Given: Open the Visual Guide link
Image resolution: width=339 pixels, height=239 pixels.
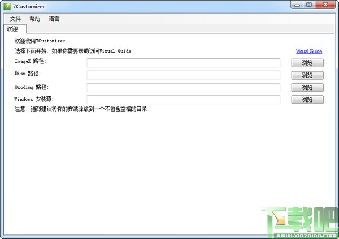Looking at the screenshot, I should click(309, 52).
